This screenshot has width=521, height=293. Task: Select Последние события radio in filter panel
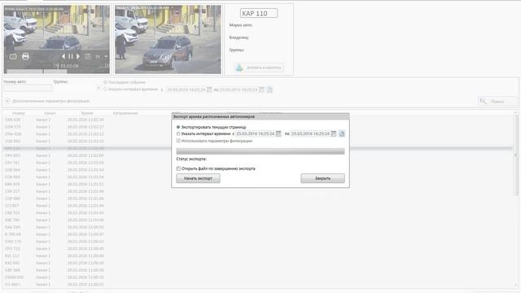point(105,82)
